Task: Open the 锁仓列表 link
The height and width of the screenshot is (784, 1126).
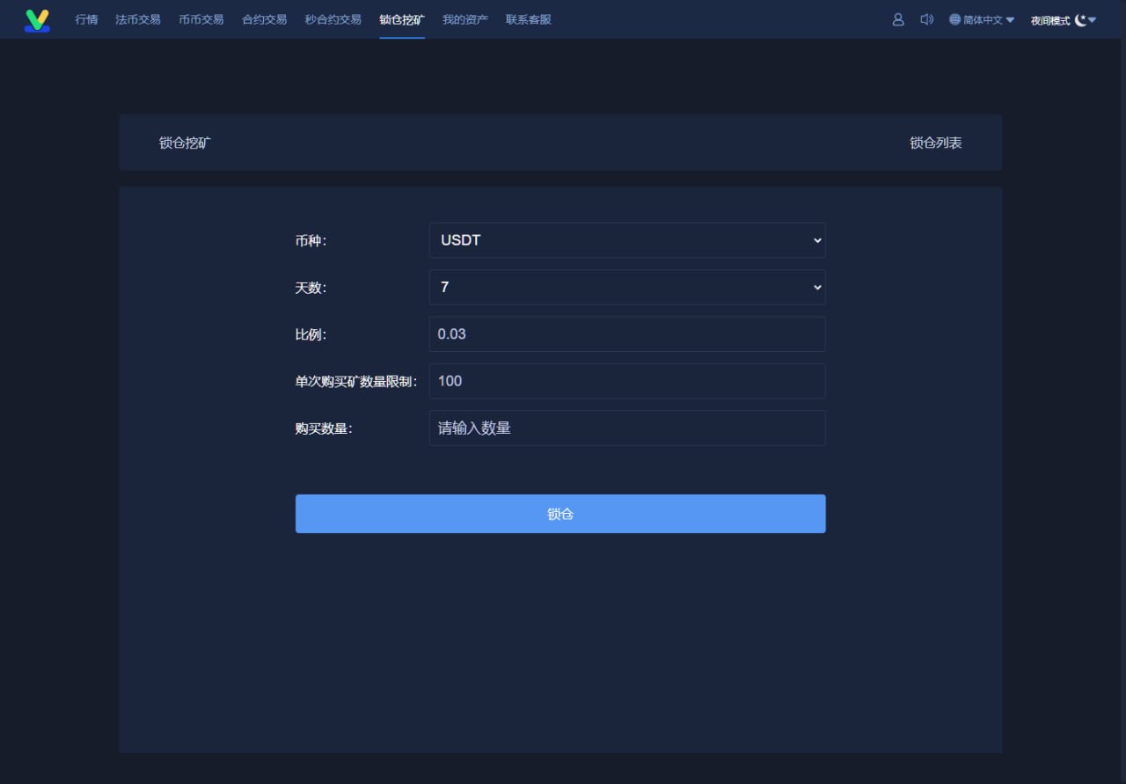Action: pos(936,143)
